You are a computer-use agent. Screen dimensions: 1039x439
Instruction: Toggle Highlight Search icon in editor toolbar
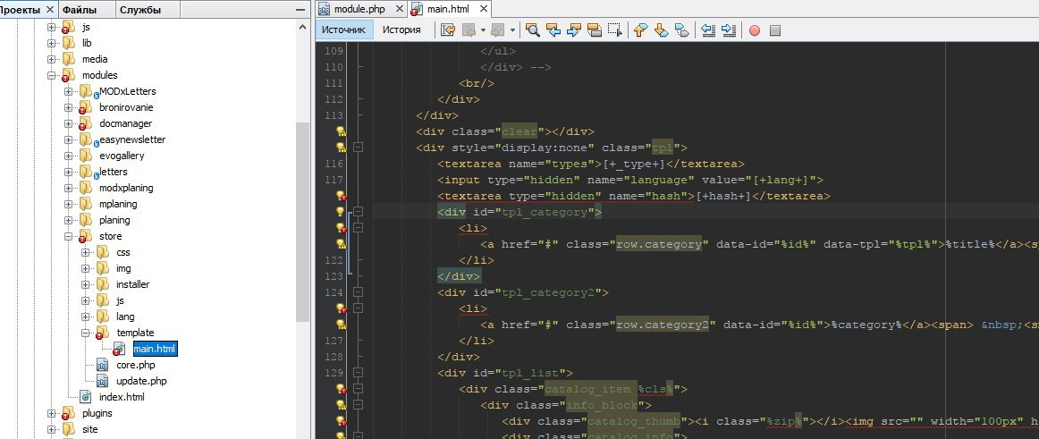(594, 30)
